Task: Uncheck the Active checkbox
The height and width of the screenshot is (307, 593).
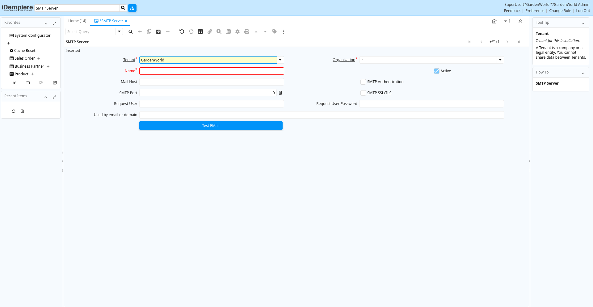Action: coord(436,71)
